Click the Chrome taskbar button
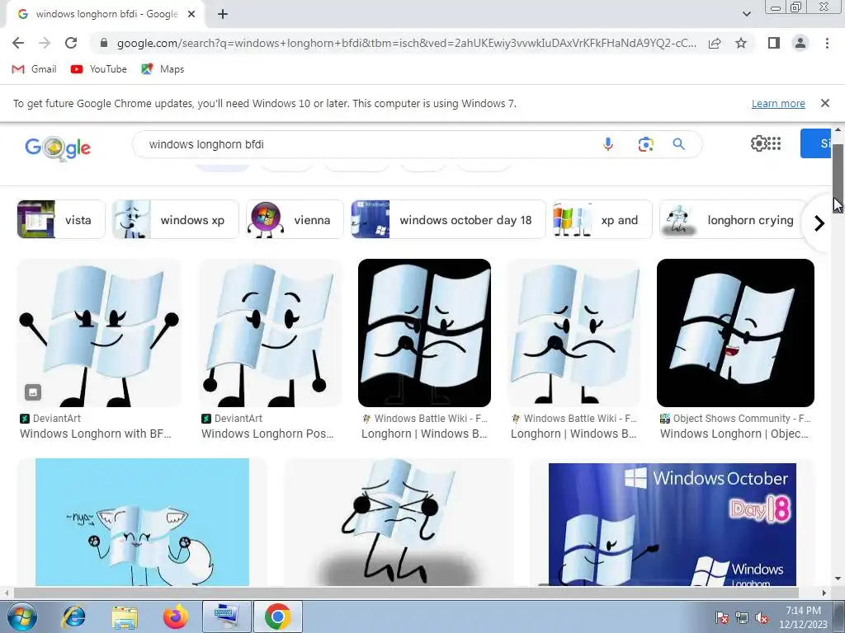 277,617
